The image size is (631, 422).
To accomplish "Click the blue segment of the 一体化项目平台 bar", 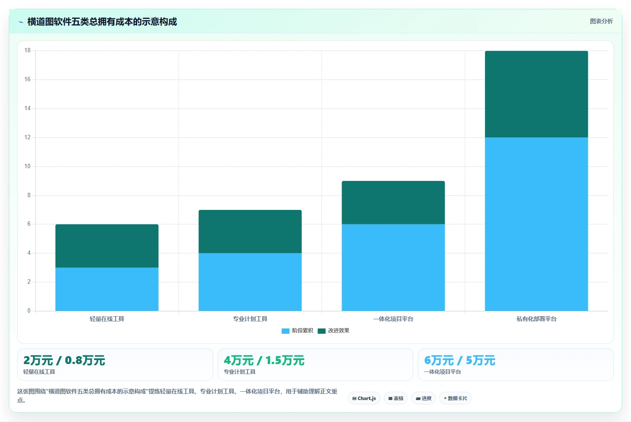I will coord(393,267).
